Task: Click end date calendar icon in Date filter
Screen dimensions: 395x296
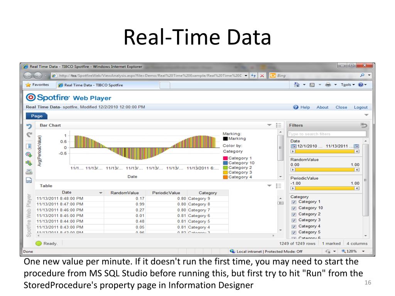Action: coord(356,146)
